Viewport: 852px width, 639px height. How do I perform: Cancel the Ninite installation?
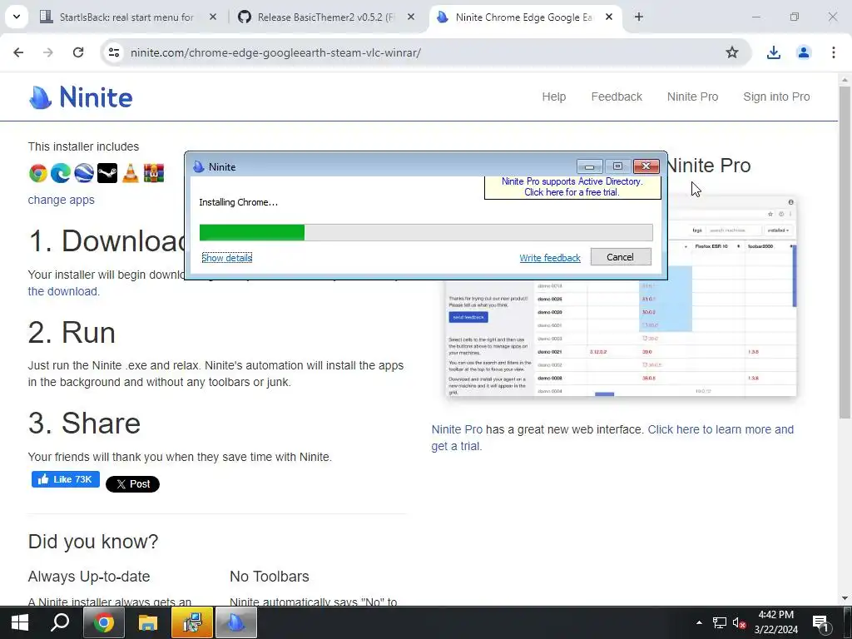click(621, 257)
